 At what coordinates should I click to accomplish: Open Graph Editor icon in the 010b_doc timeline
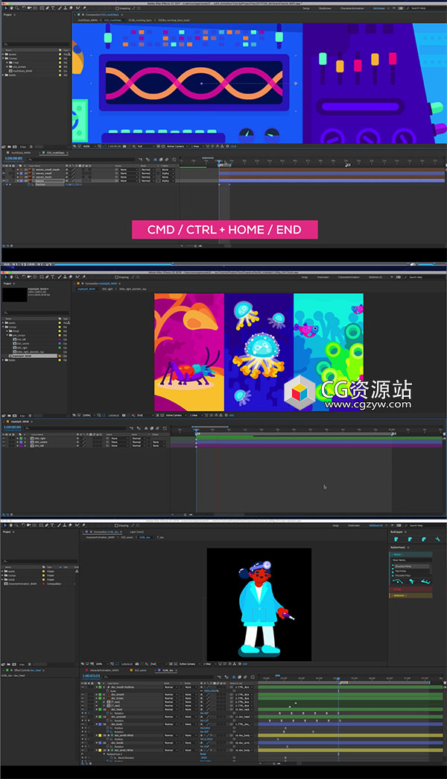point(253,678)
